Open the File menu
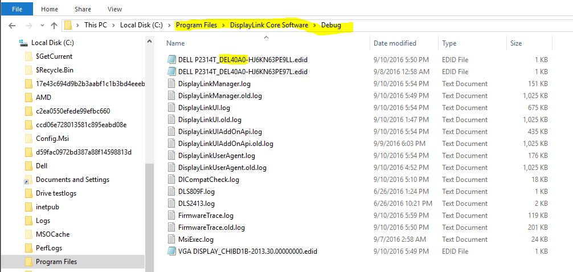 18,9
